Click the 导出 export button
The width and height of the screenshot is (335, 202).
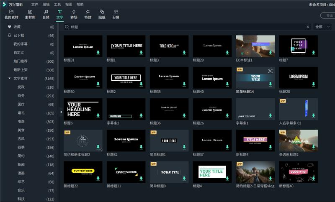tap(328, 15)
